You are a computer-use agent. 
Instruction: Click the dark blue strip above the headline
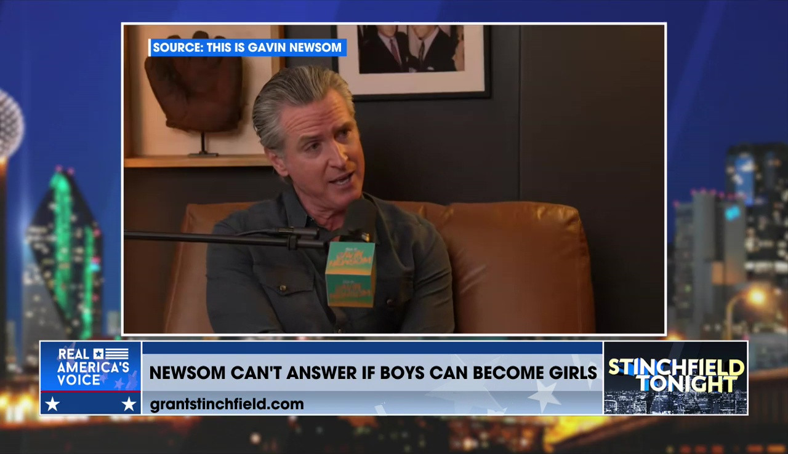point(372,348)
